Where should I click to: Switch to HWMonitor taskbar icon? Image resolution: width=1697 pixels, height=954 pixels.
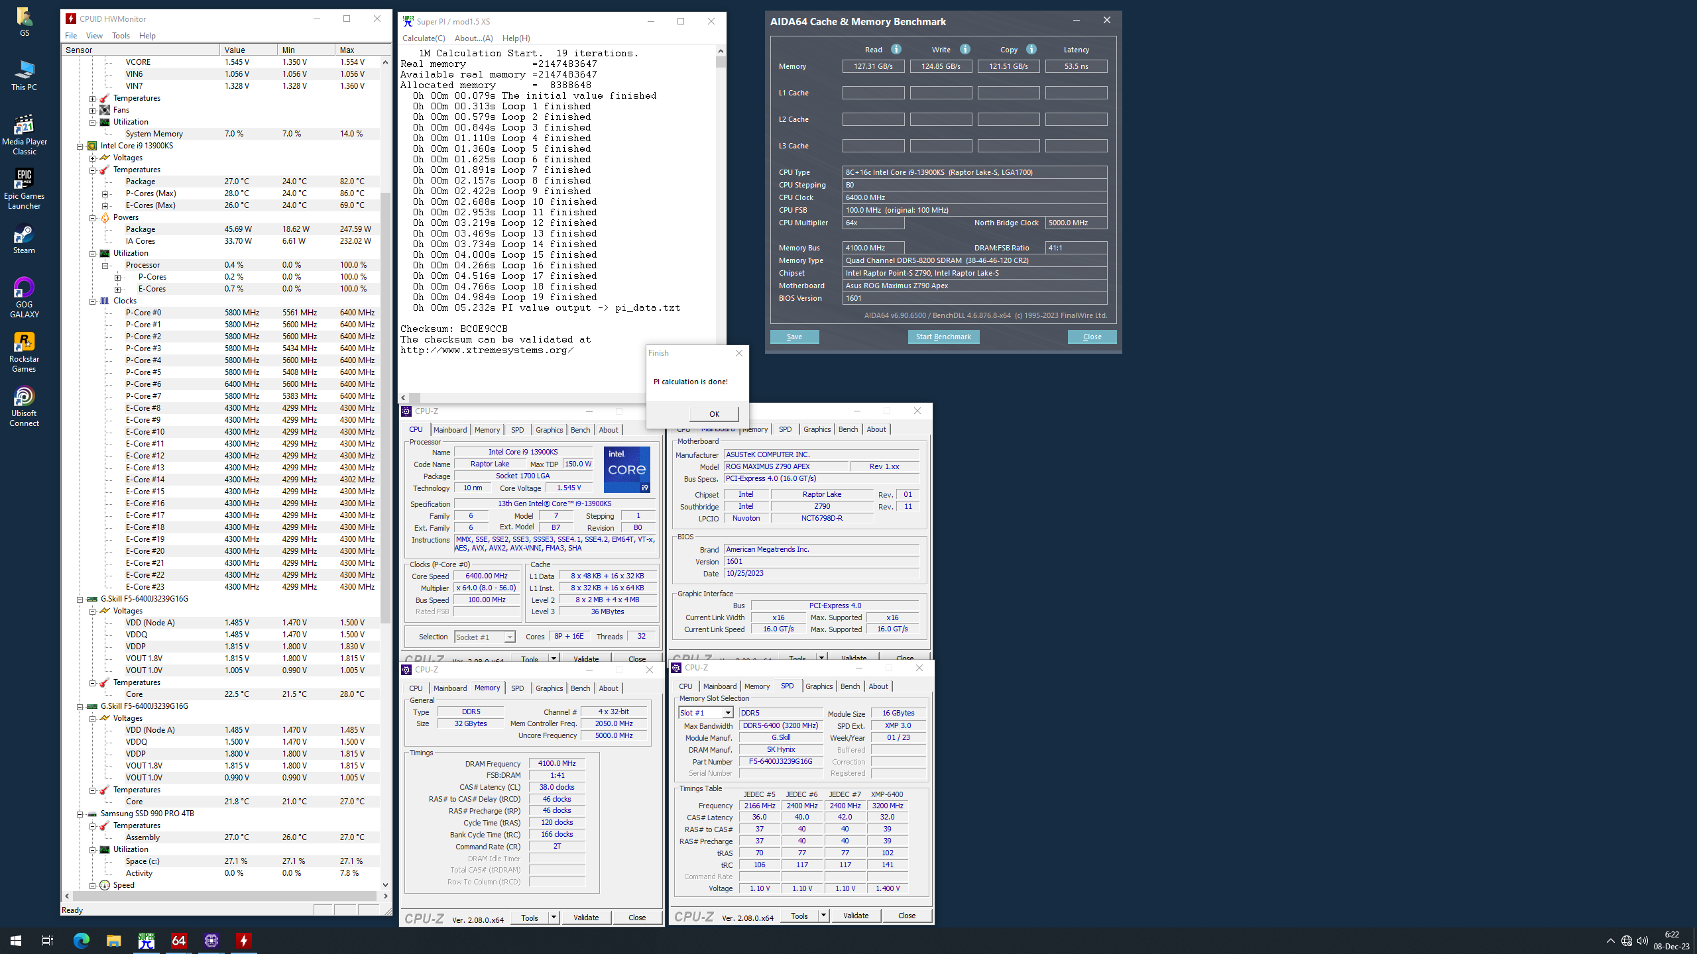243,940
